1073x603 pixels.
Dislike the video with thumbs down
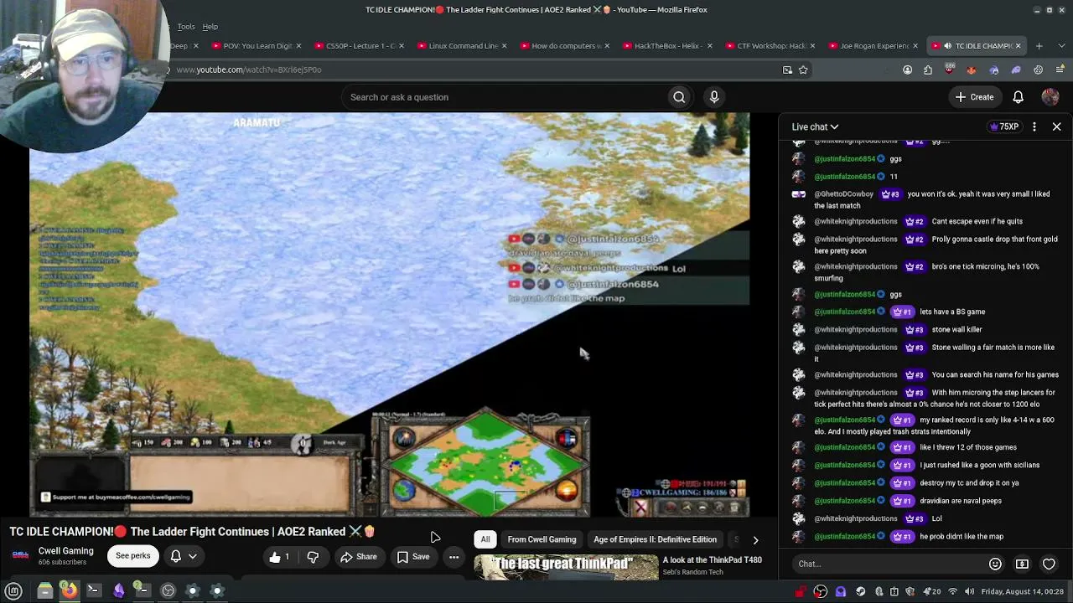[313, 557]
